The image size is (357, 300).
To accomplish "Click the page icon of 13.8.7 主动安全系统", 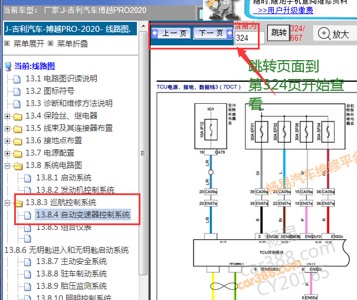I will 28,262.
